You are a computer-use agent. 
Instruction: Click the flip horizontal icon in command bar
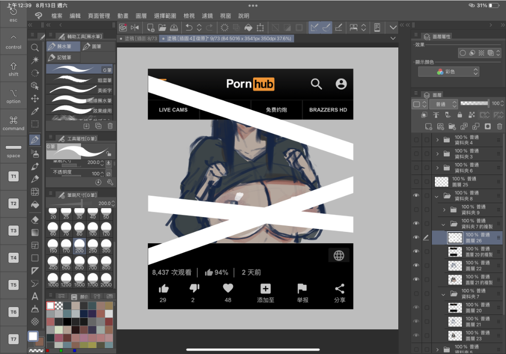pos(135,28)
